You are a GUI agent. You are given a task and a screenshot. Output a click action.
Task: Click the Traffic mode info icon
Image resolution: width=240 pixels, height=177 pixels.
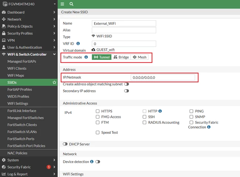tap(86, 57)
